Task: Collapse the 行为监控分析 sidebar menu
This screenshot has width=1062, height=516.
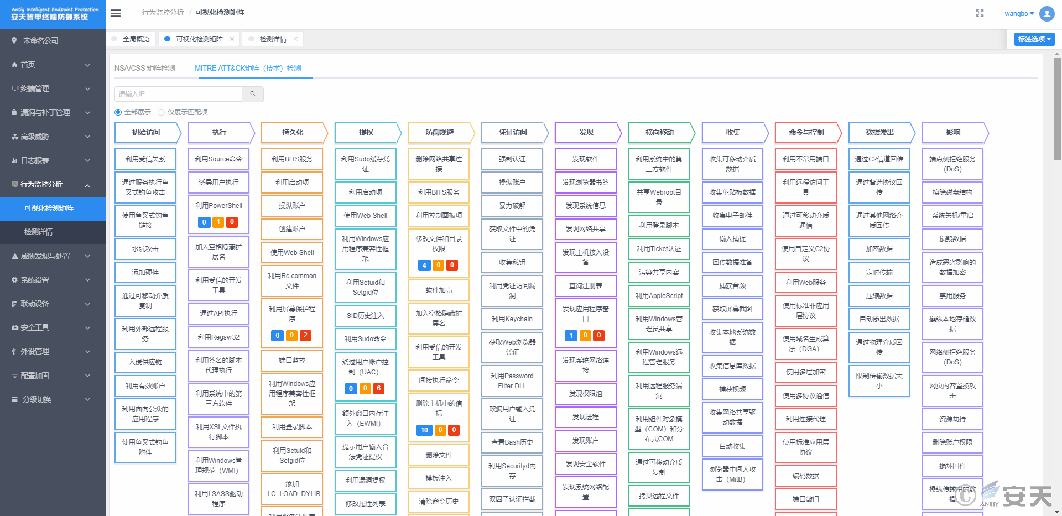Action: (53, 184)
